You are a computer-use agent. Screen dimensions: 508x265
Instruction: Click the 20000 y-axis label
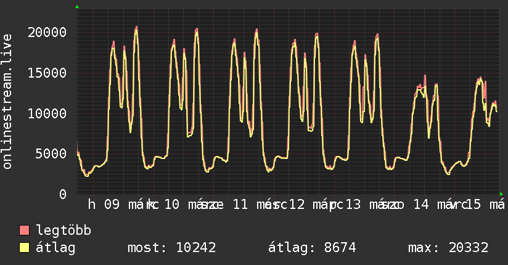pyautogui.click(x=47, y=33)
